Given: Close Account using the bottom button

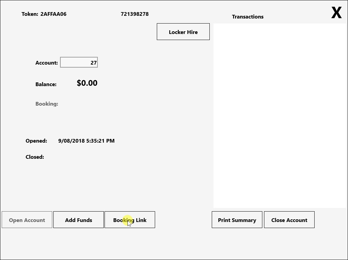Looking at the screenshot, I should pyautogui.click(x=289, y=220).
